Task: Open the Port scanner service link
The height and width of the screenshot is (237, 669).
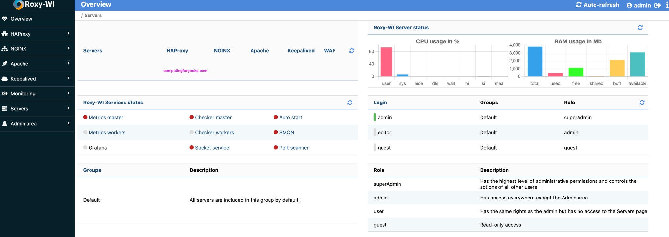Action: 294,148
